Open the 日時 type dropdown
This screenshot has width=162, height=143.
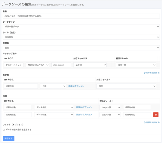53,86
